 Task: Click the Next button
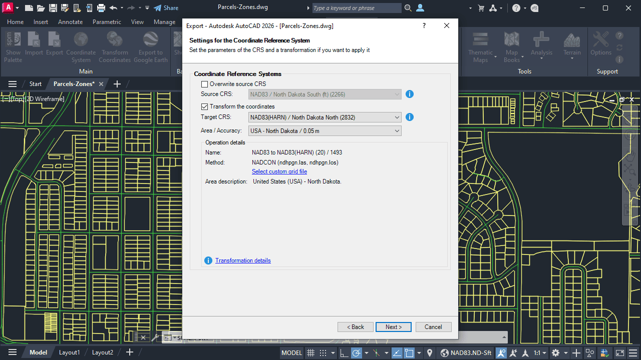click(x=393, y=327)
